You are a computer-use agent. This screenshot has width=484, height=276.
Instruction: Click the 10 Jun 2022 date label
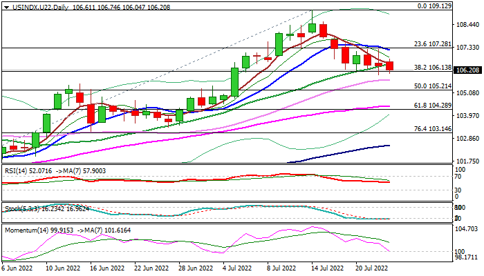point(63,268)
